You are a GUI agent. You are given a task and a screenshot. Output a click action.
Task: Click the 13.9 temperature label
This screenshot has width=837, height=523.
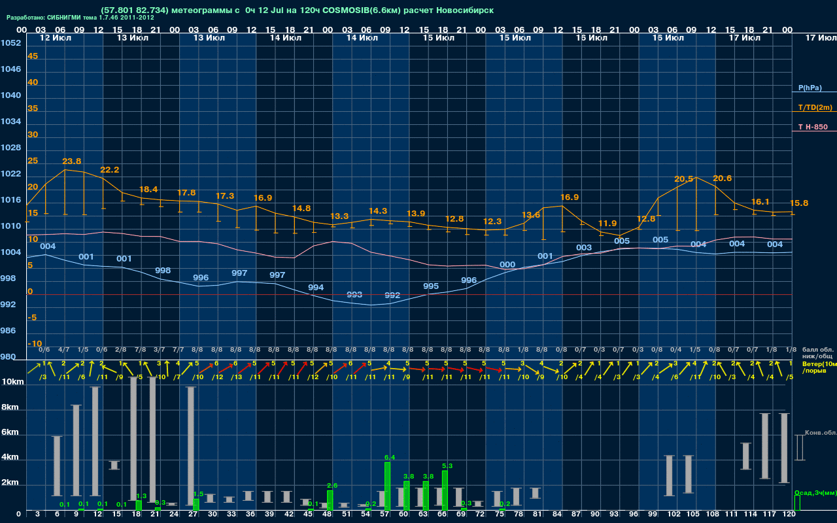pyautogui.click(x=416, y=213)
